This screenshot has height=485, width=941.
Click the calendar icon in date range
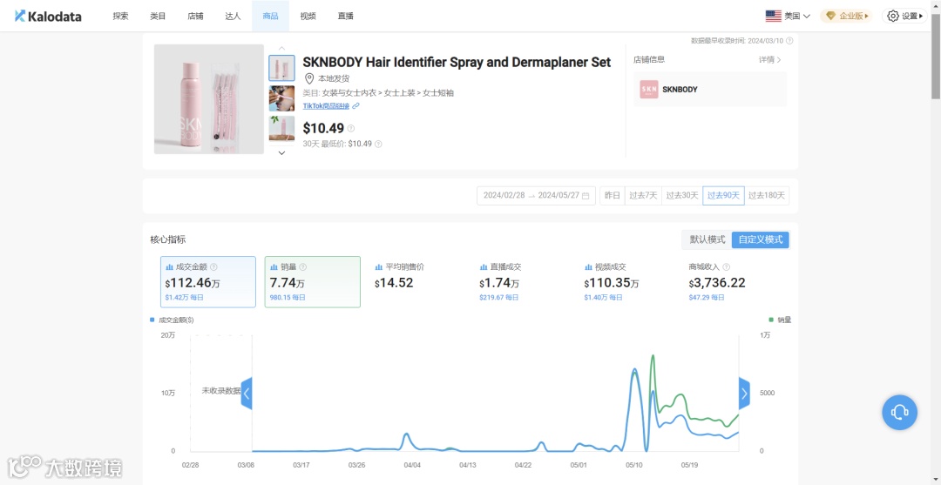[586, 195]
